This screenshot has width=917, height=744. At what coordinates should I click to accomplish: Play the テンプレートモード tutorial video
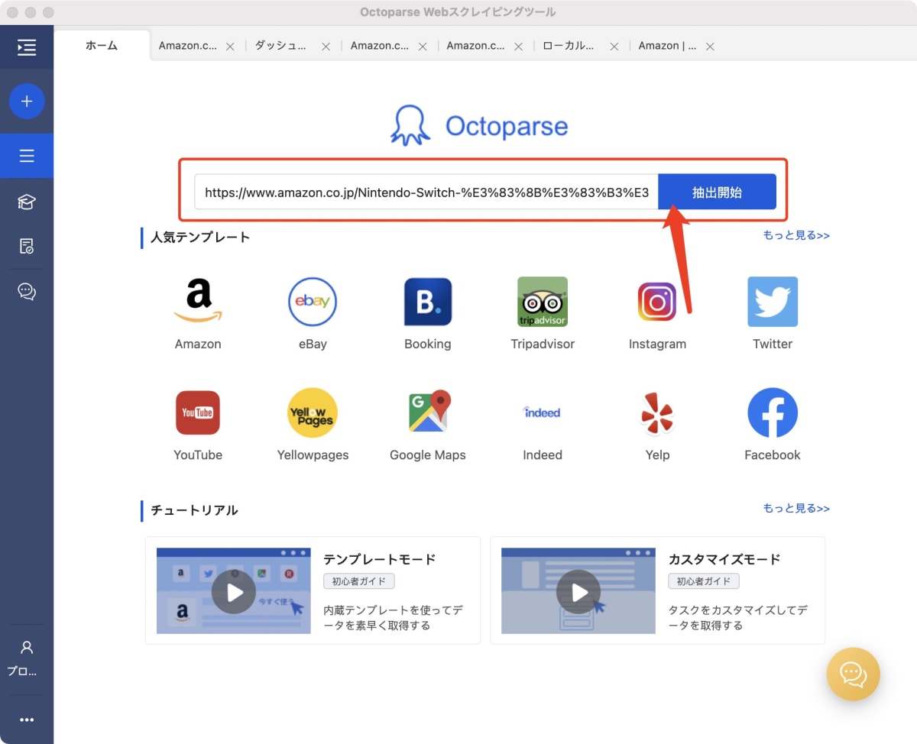click(x=234, y=591)
